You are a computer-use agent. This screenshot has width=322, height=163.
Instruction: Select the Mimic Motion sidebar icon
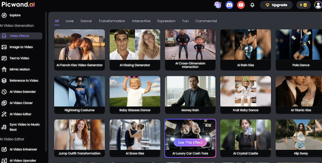pos(4,69)
